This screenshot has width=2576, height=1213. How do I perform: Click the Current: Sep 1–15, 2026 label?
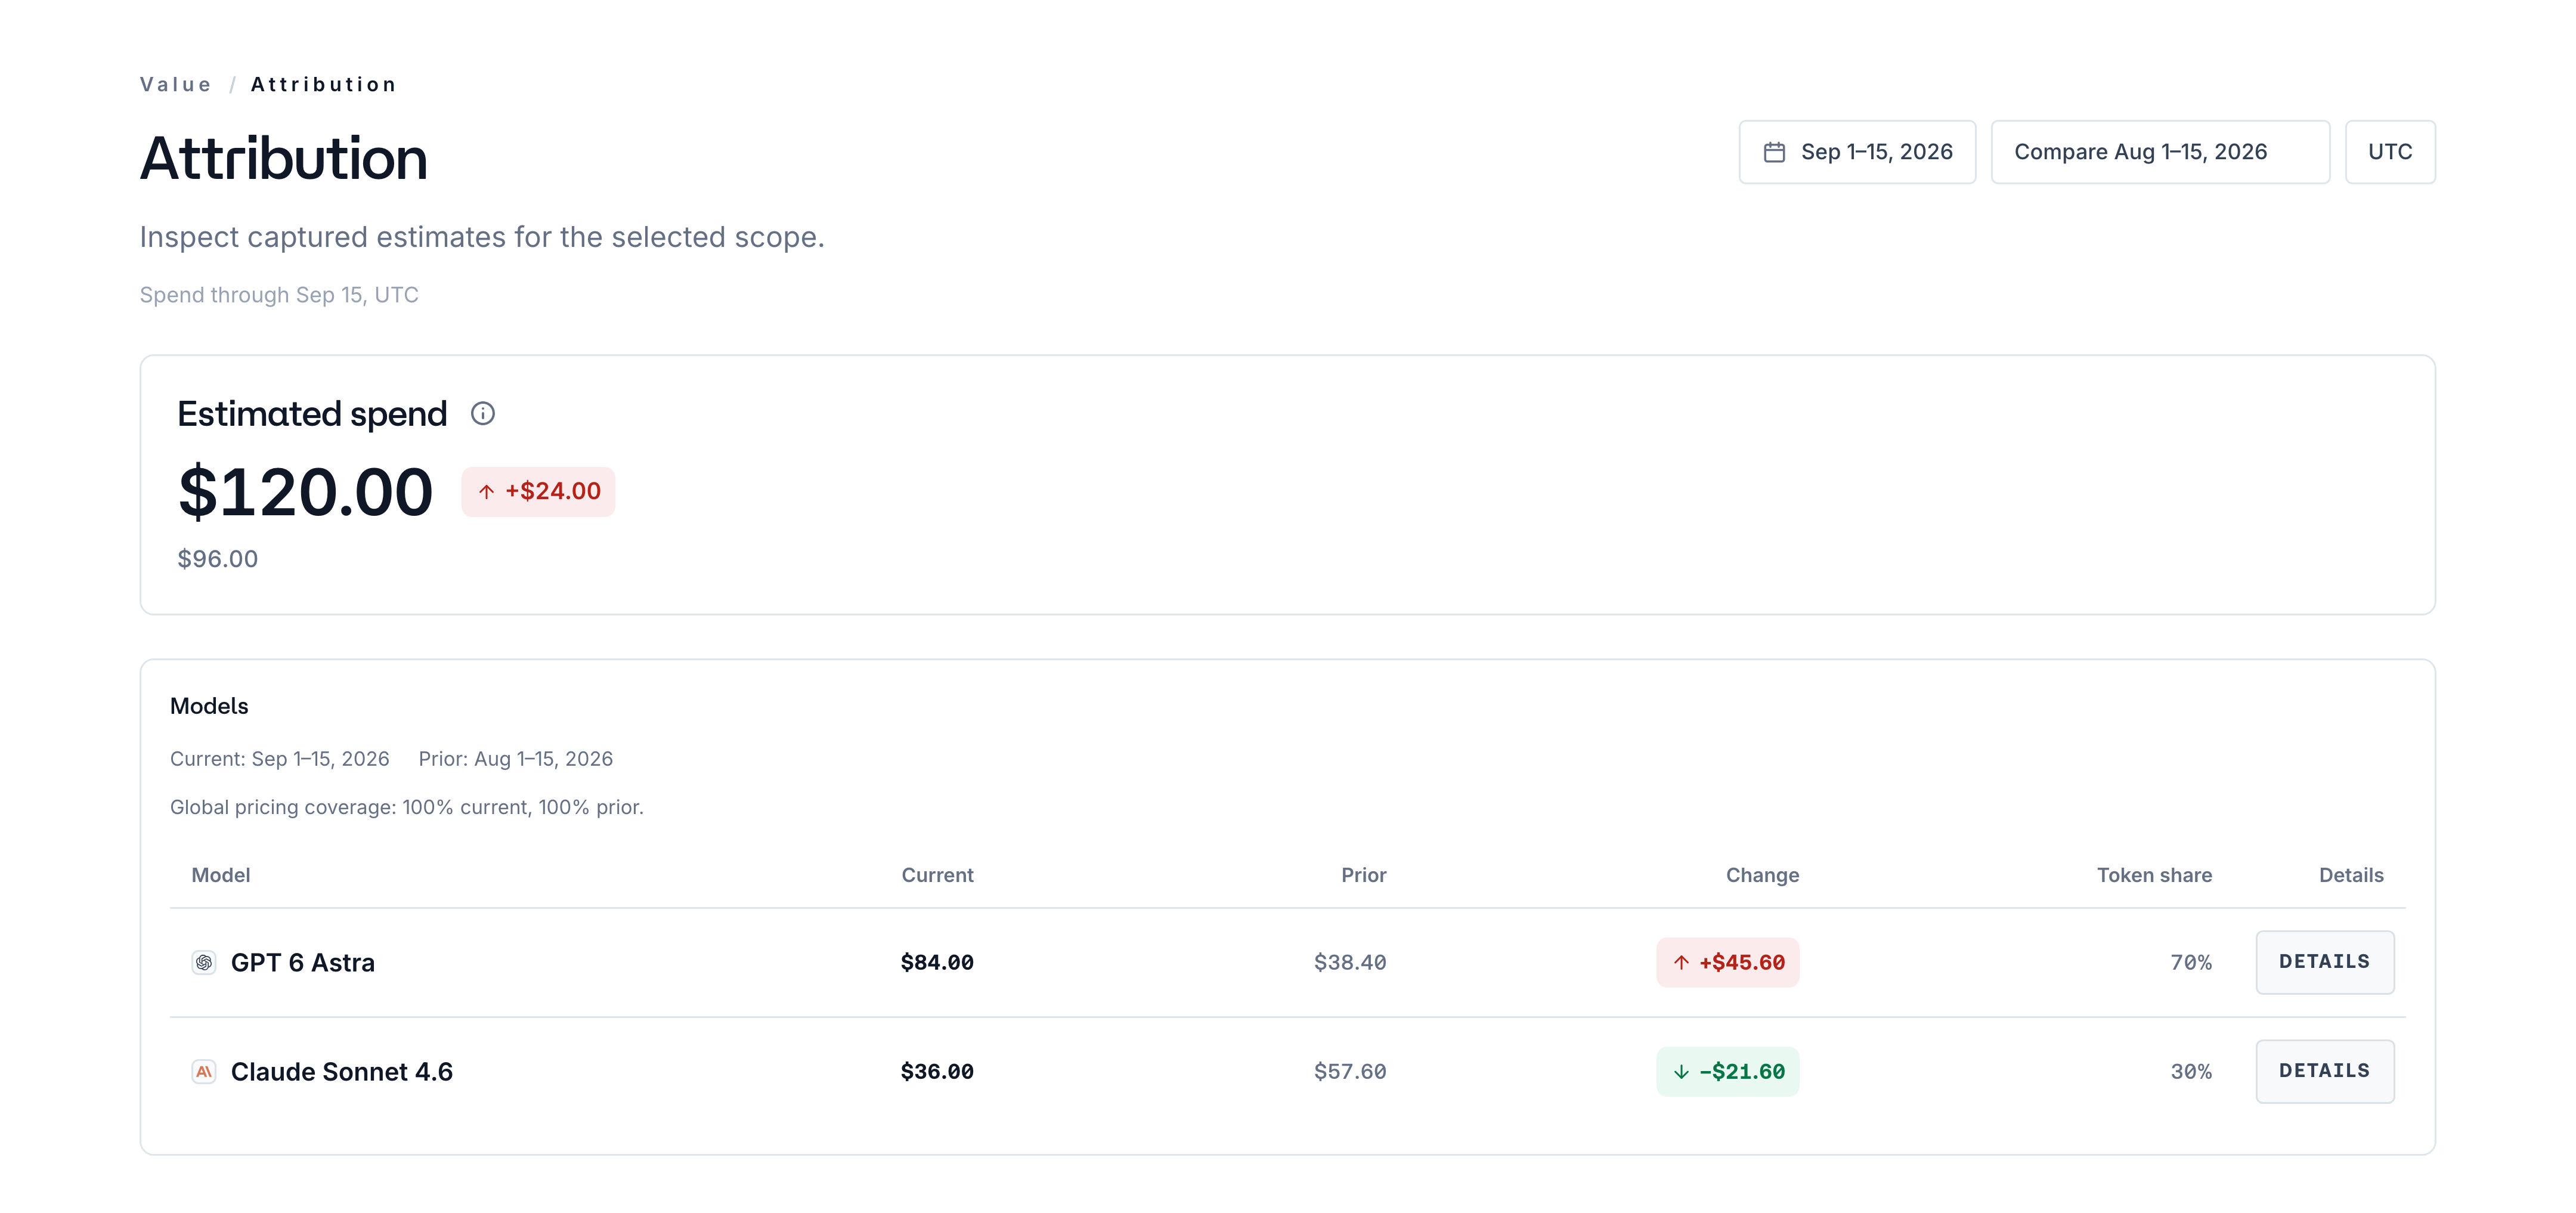pos(279,759)
